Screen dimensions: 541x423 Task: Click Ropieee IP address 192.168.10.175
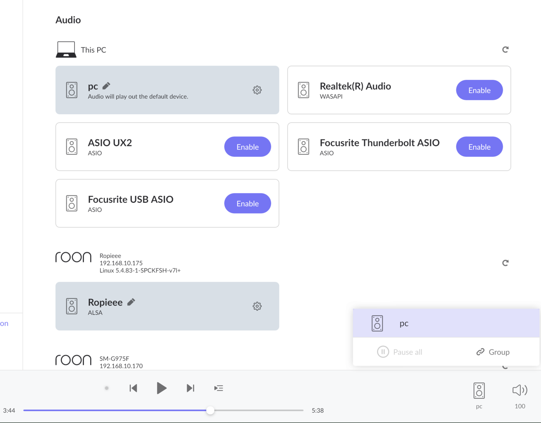coord(121,263)
